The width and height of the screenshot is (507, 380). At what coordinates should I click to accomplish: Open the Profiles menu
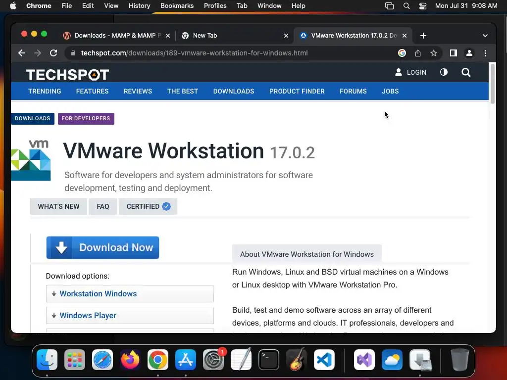click(215, 6)
